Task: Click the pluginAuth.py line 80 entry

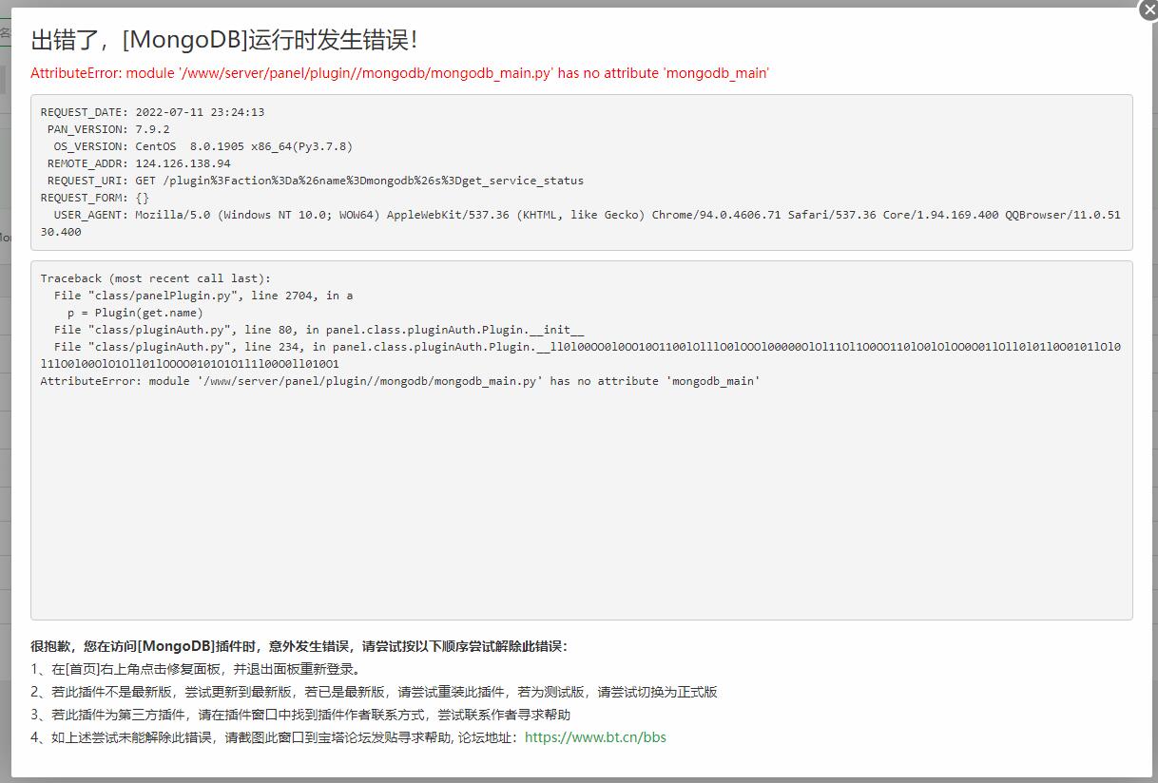Action: click(318, 330)
